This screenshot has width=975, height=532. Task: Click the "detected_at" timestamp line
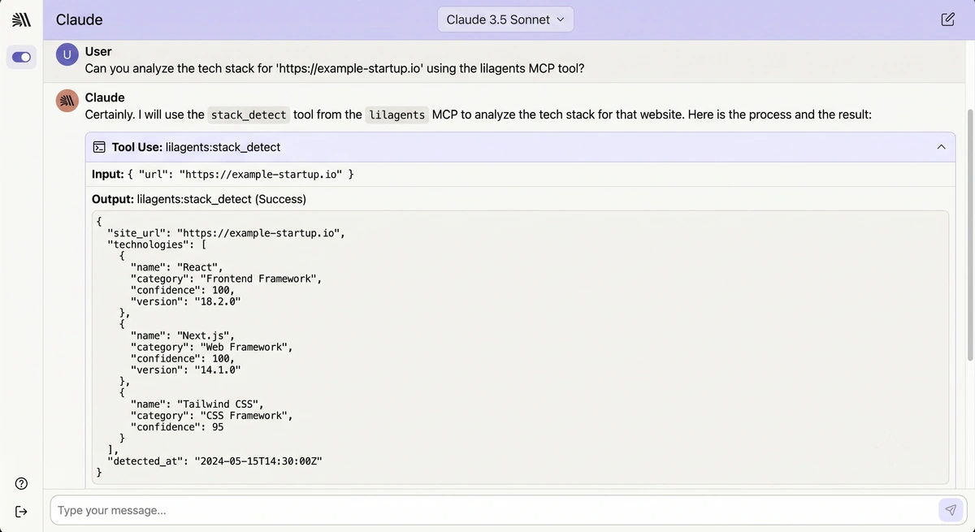click(214, 461)
